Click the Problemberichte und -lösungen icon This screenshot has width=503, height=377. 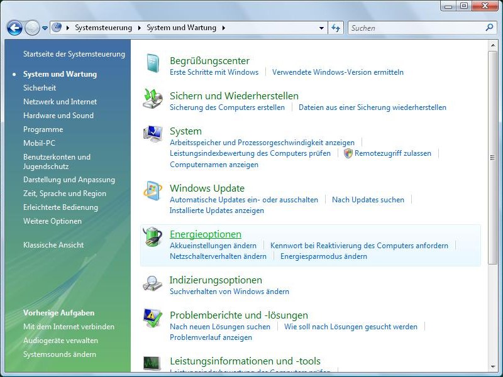153,318
